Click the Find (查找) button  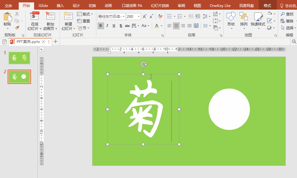(x=287, y=14)
